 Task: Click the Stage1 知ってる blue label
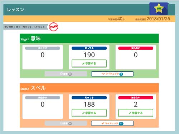point(89,48)
